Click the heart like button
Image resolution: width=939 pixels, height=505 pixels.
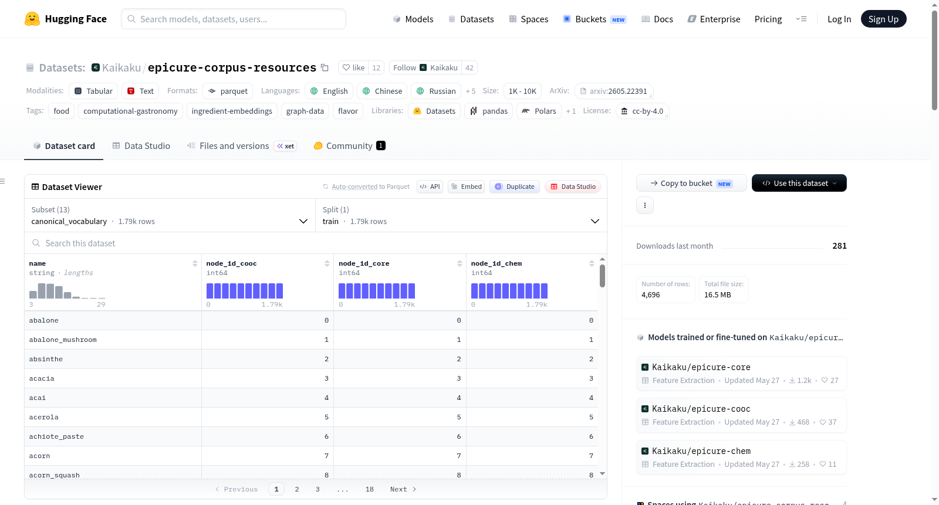point(354,67)
